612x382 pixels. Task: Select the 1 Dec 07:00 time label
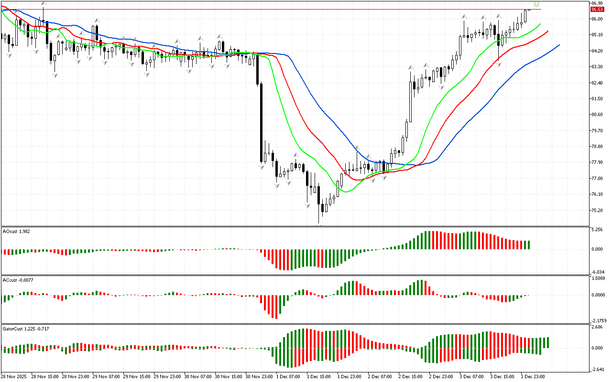click(x=288, y=376)
